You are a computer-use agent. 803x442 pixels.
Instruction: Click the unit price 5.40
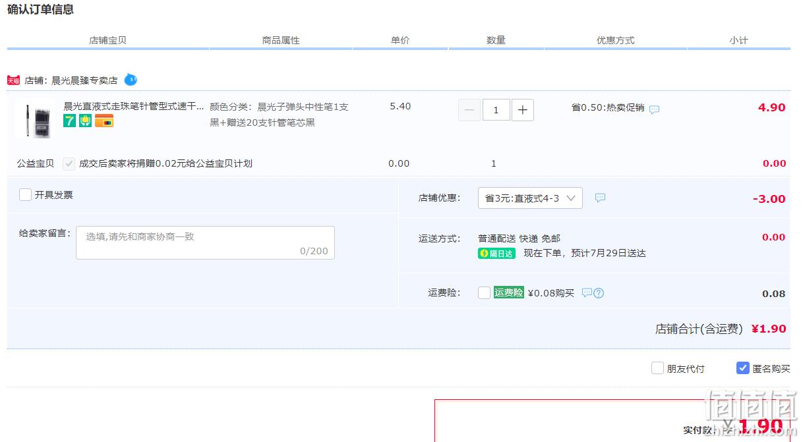[400, 106]
